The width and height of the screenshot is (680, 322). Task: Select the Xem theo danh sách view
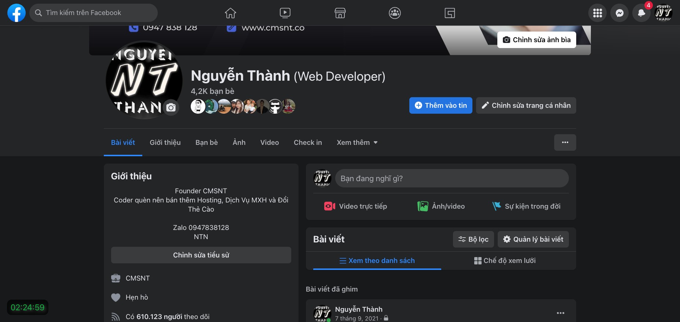pyautogui.click(x=377, y=260)
